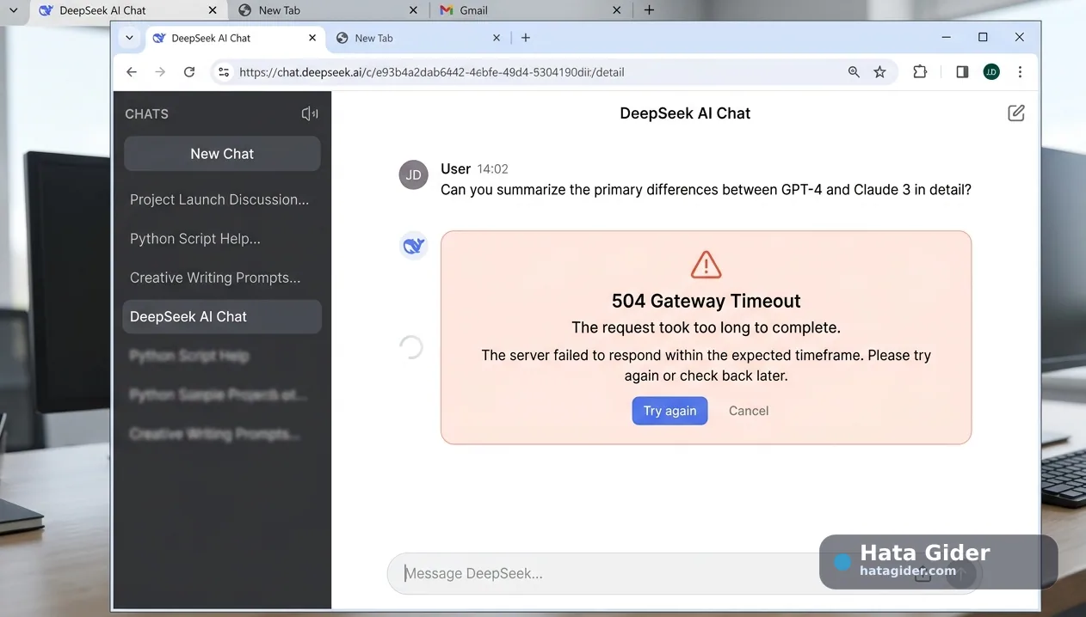
Task: Maximize the front browser window
Action: (983, 38)
